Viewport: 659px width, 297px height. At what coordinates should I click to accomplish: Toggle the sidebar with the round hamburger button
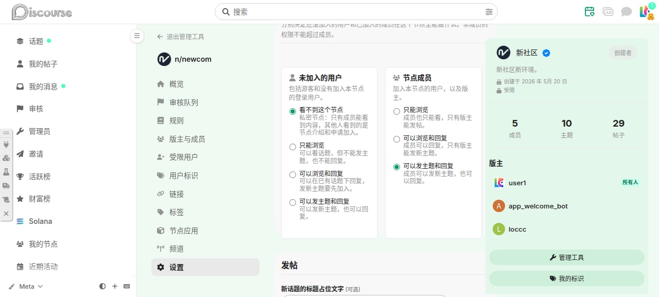tap(136, 36)
